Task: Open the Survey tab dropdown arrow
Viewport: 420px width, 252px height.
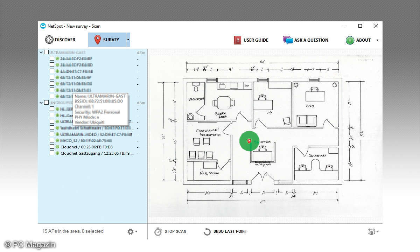Action: coord(128,40)
